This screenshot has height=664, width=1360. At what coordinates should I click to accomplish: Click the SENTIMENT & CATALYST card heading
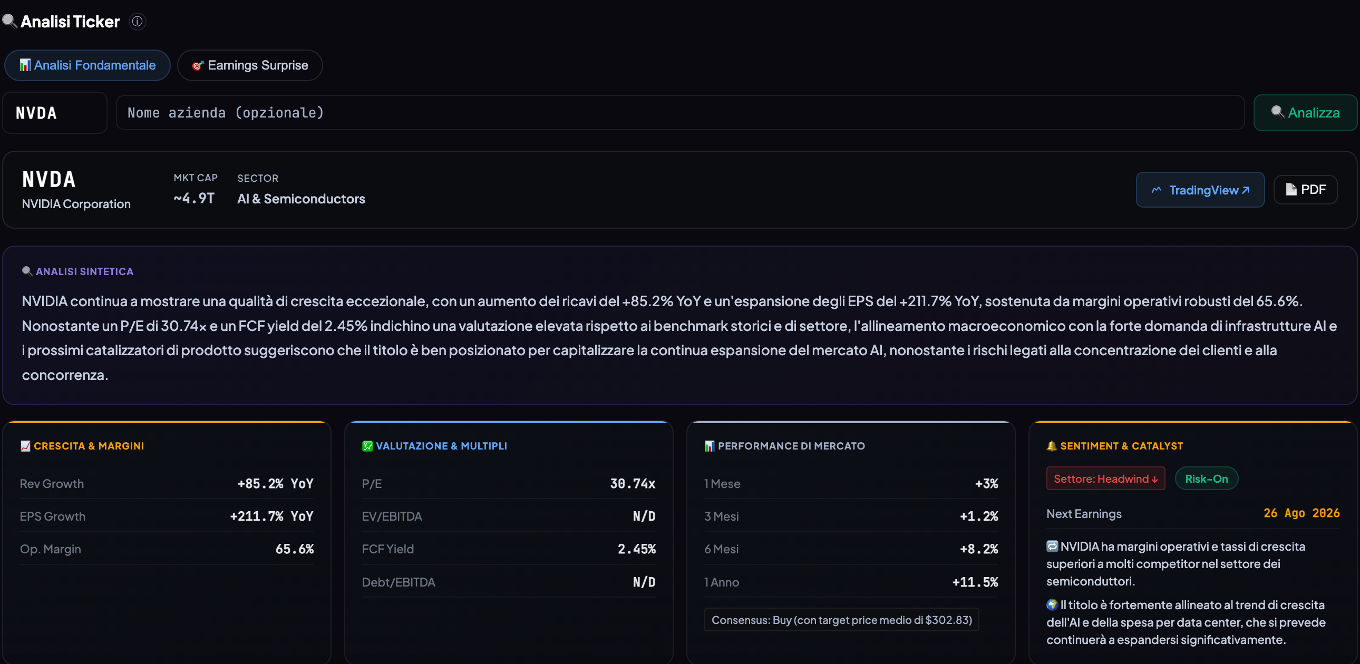coord(1121,446)
